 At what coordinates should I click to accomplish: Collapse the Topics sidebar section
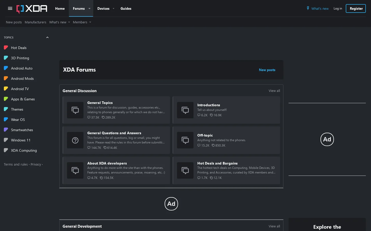tap(47, 37)
